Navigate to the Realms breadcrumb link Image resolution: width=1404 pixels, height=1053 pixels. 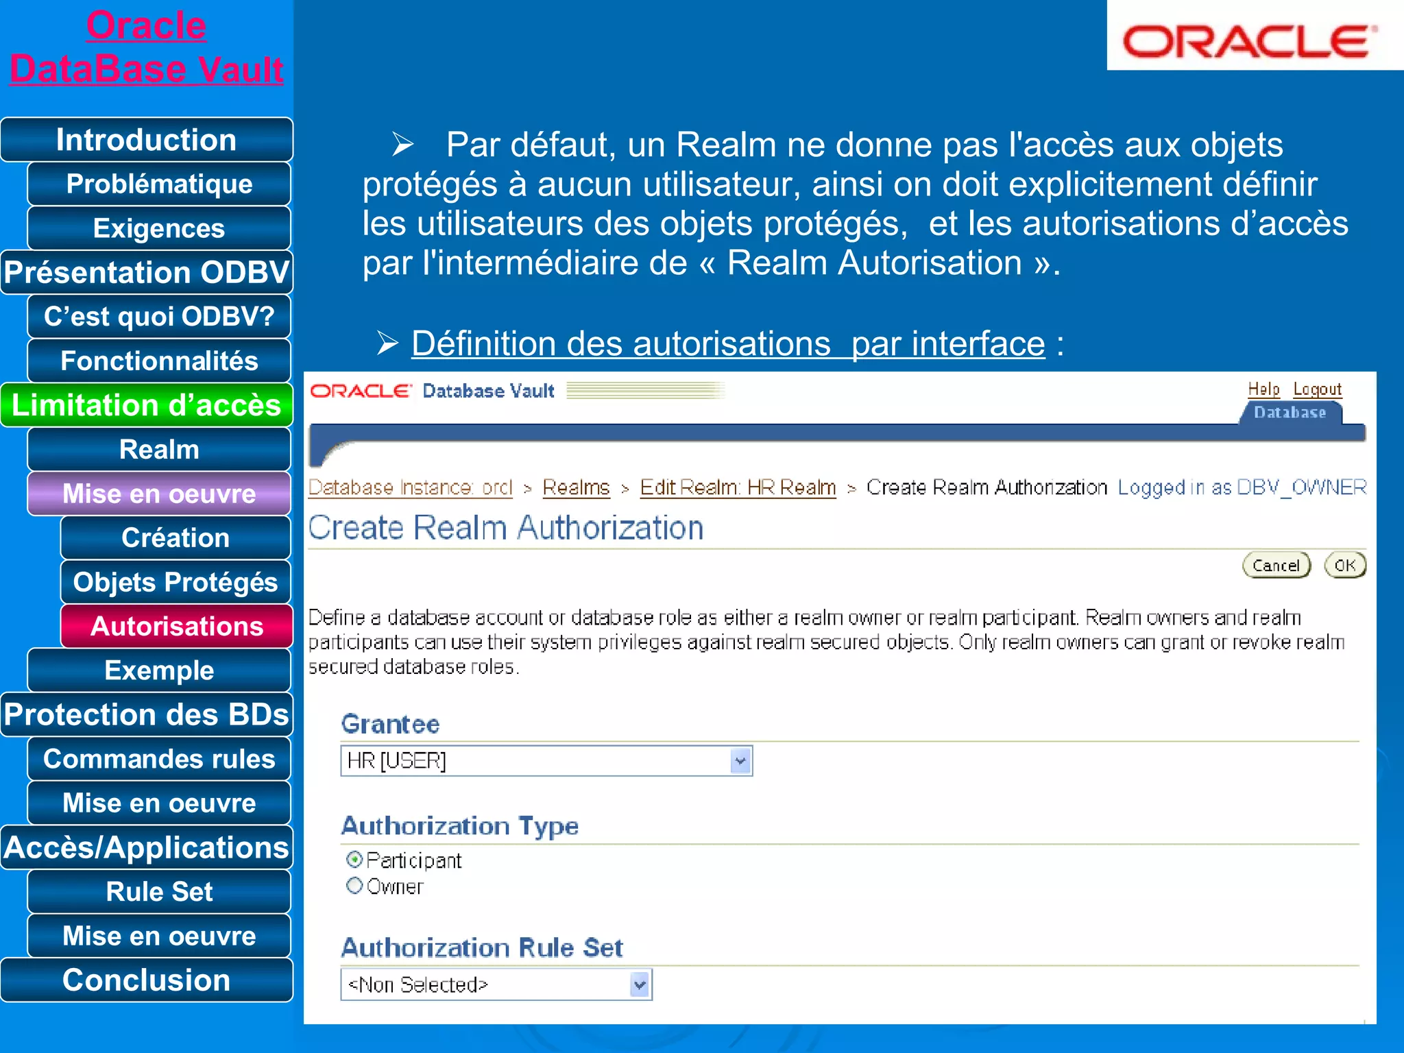tap(576, 487)
